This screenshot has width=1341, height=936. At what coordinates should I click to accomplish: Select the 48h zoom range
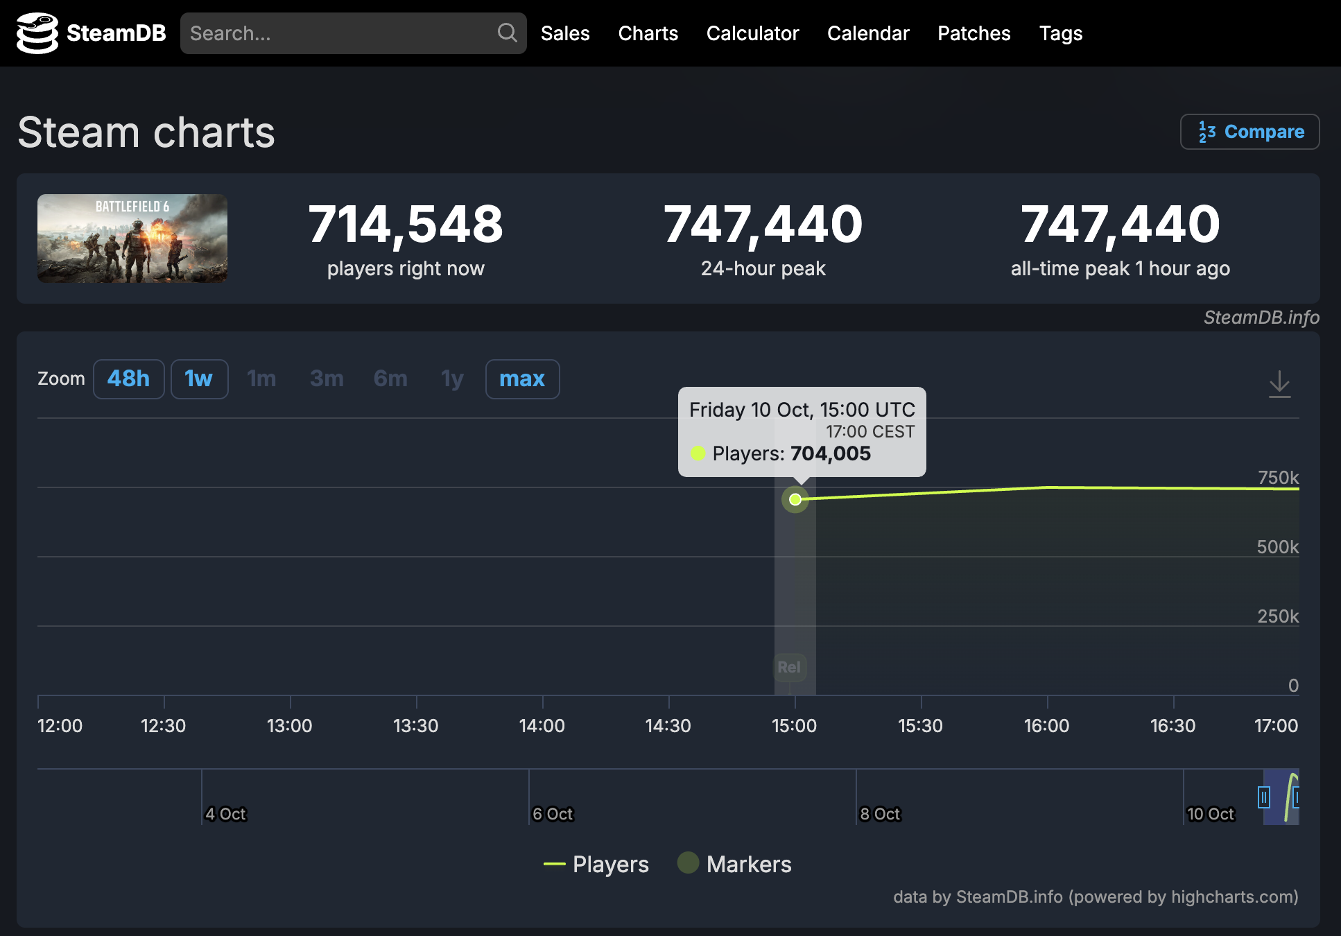pos(129,379)
